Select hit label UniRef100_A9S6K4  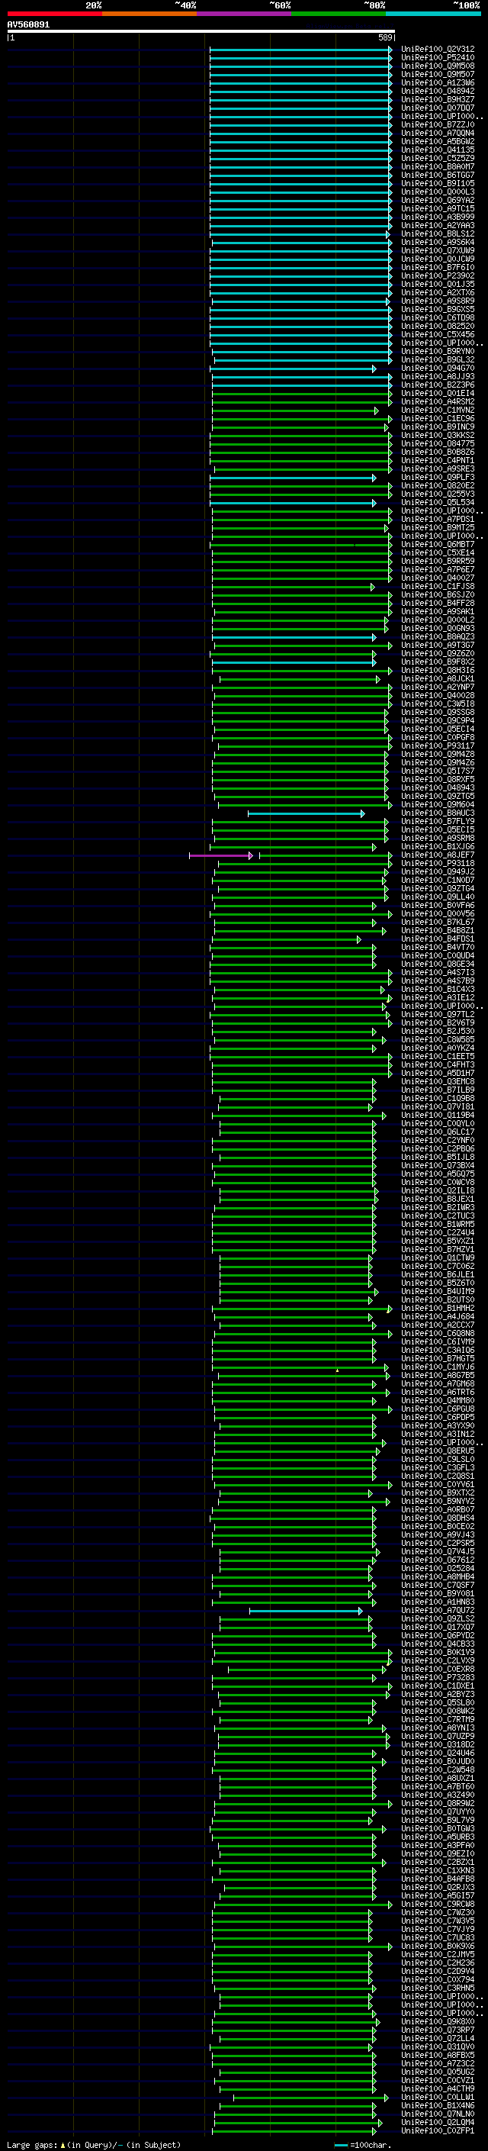pos(438,243)
